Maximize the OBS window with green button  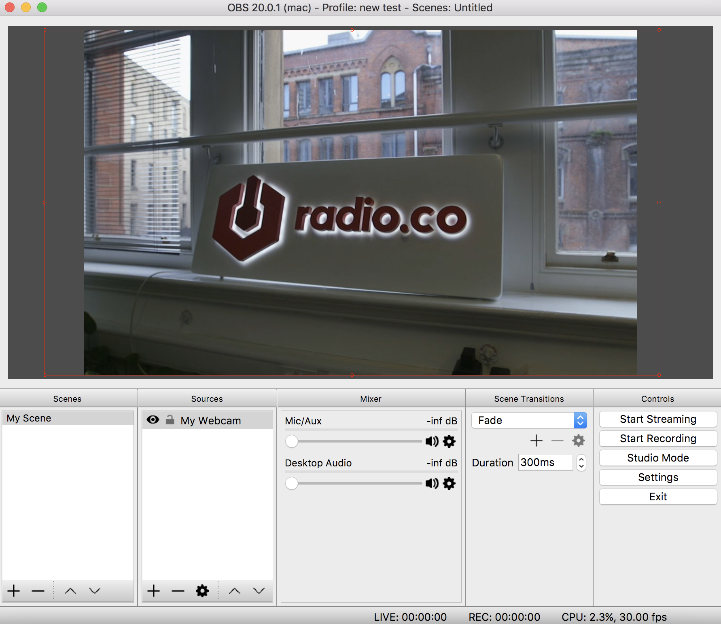[x=42, y=7]
